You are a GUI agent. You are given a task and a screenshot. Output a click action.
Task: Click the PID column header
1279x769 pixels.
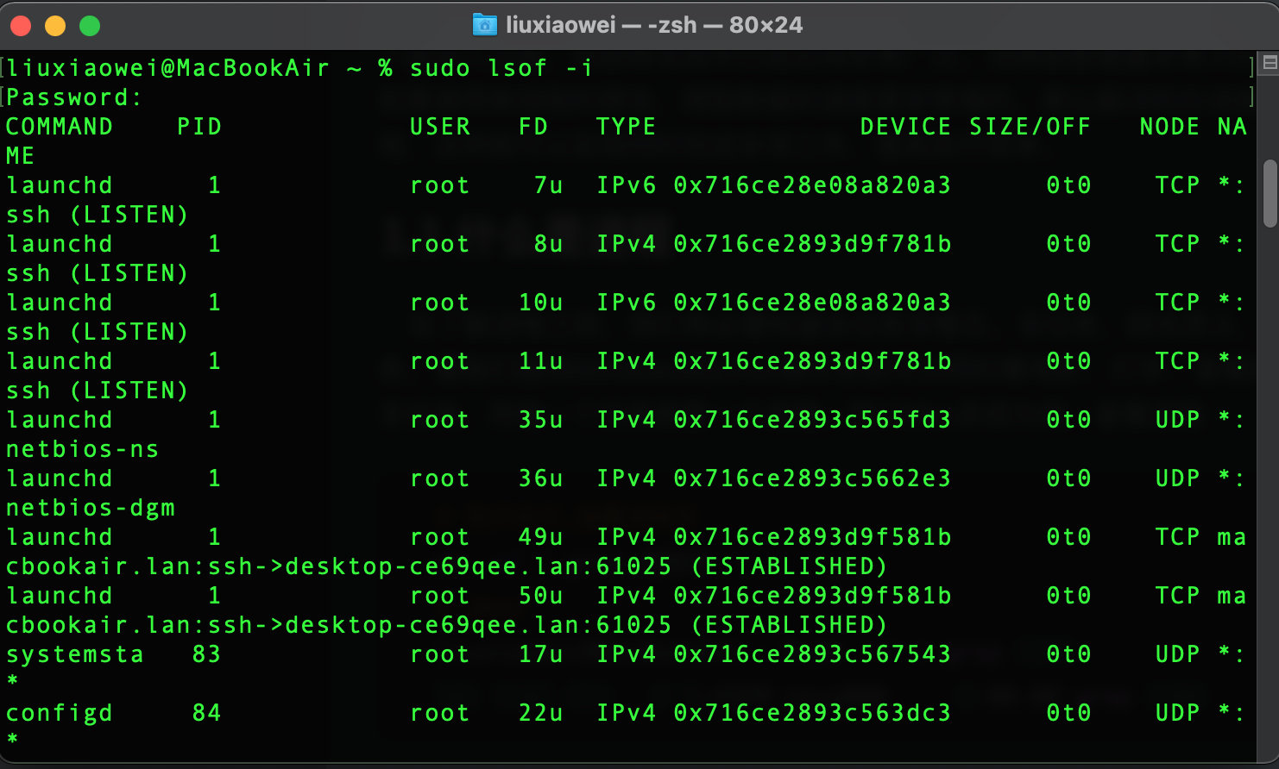pyautogui.click(x=199, y=127)
